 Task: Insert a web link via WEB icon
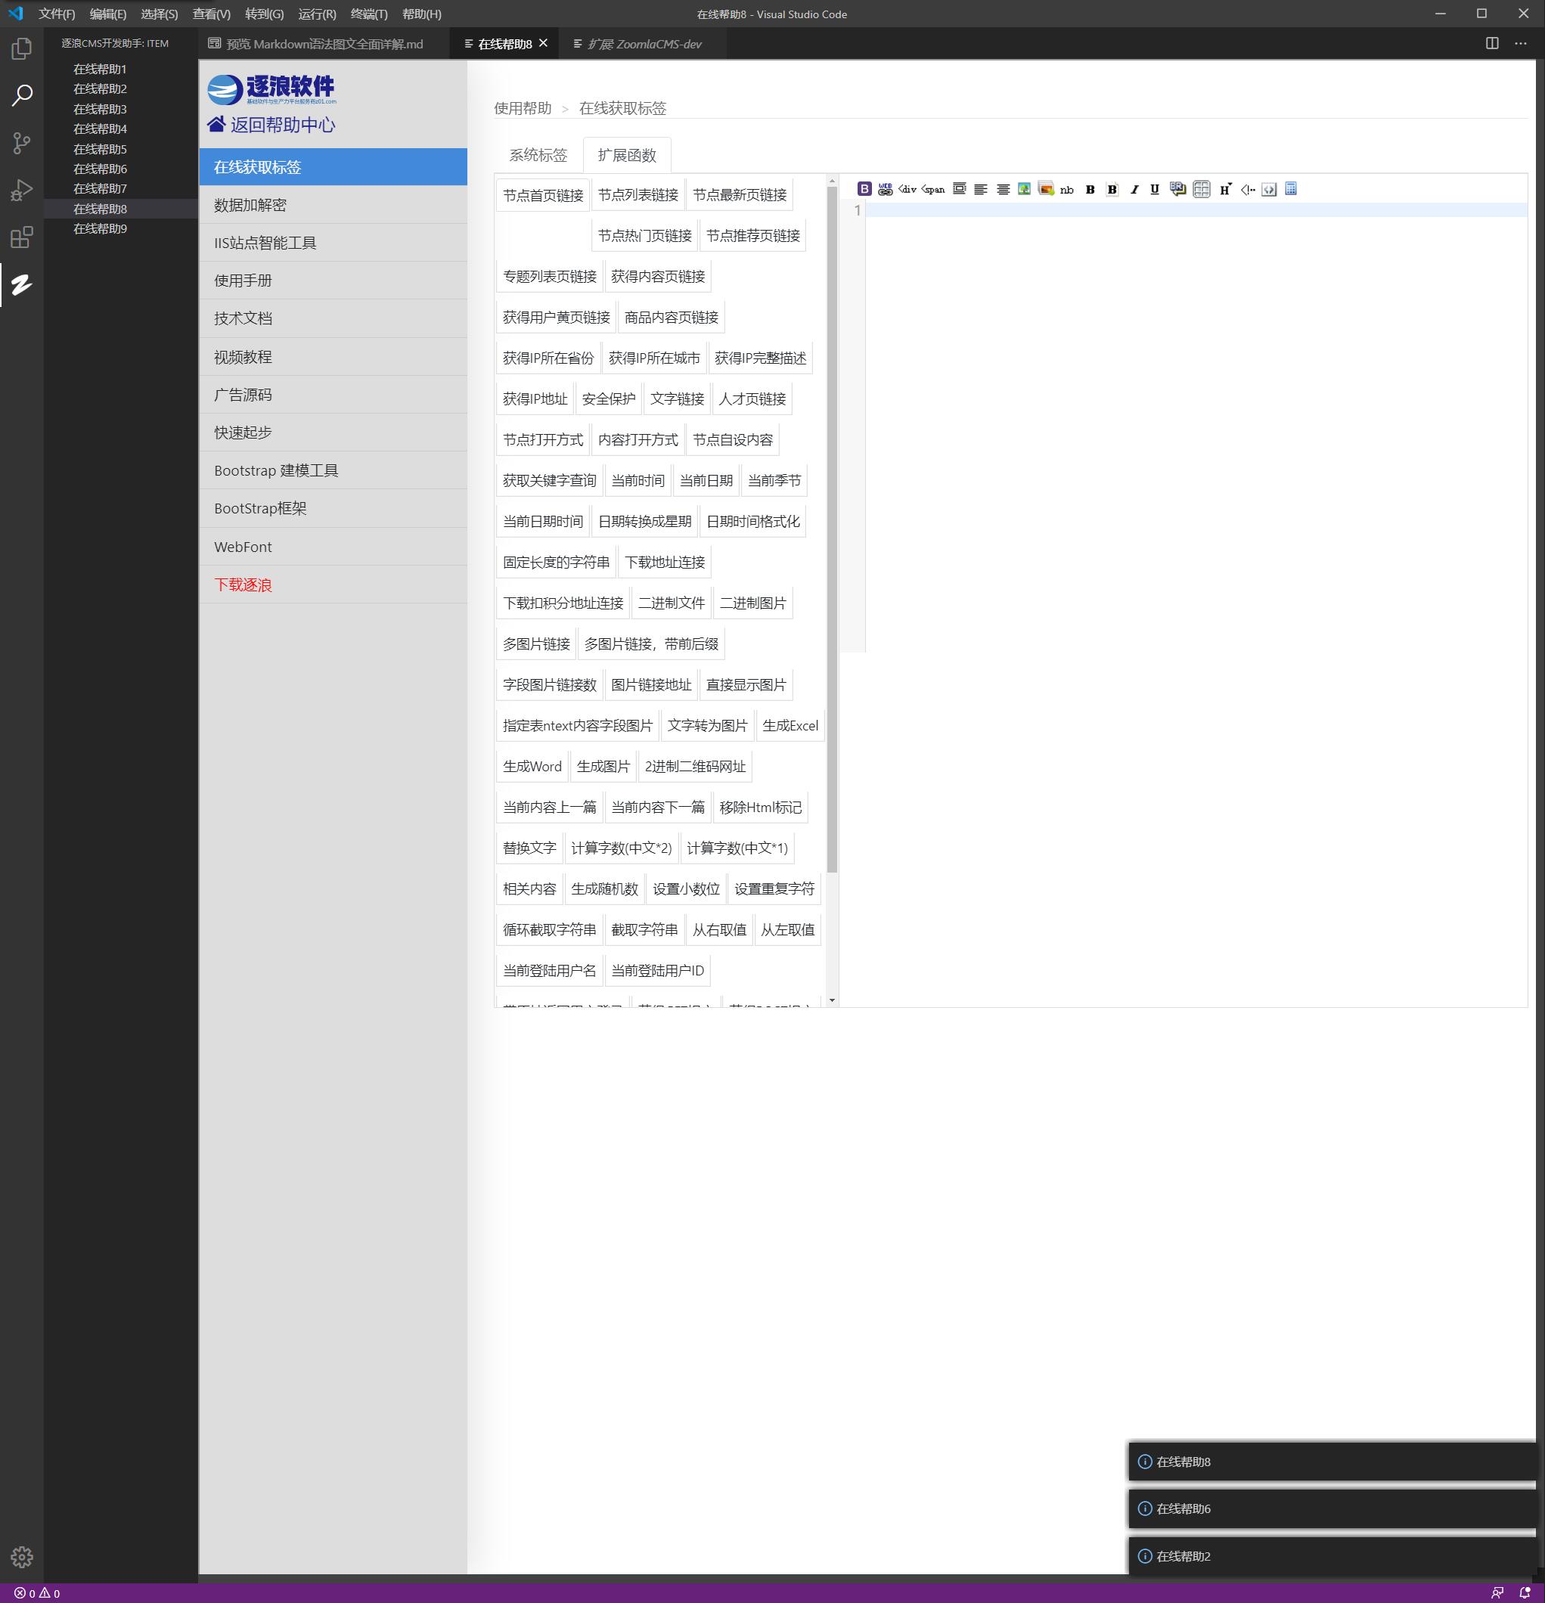(x=885, y=189)
